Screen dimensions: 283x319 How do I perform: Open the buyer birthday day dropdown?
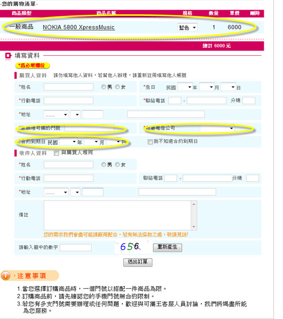(x=228, y=87)
